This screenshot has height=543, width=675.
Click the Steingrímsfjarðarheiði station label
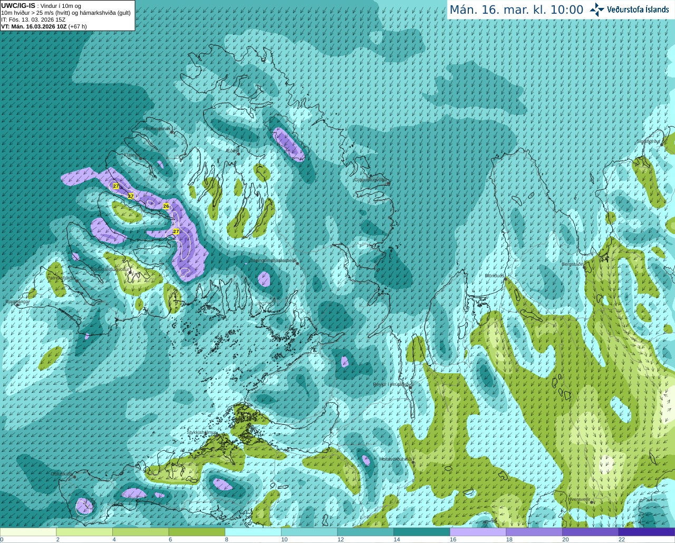click(273, 260)
